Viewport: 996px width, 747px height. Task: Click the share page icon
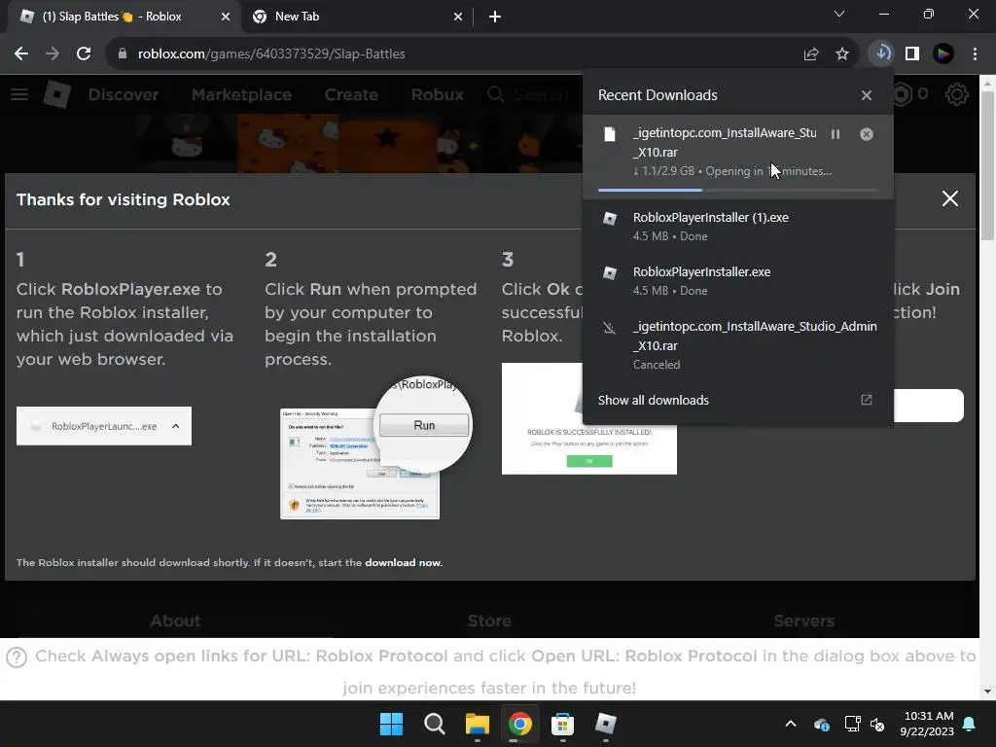click(x=811, y=54)
